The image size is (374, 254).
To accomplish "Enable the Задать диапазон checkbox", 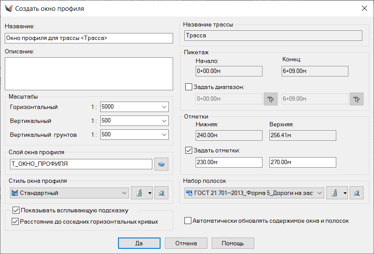I will tap(189, 87).
